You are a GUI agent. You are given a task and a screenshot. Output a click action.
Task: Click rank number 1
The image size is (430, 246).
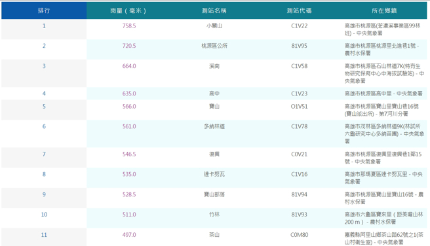click(44, 26)
